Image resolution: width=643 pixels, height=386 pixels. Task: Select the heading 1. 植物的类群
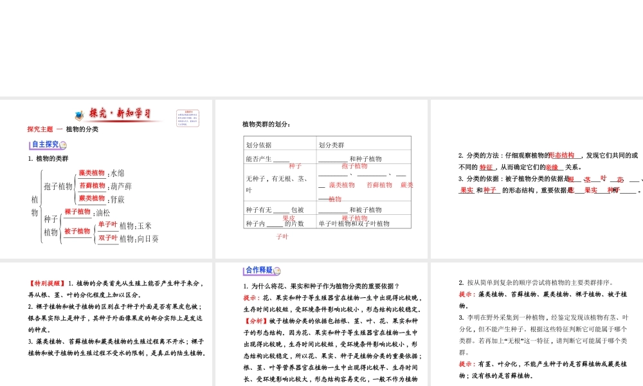tap(48, 158)
